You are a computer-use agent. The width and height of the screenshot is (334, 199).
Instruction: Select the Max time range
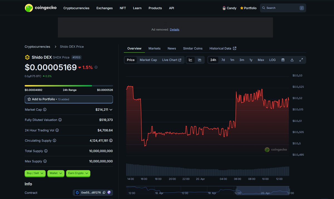(x=261, y=60)
